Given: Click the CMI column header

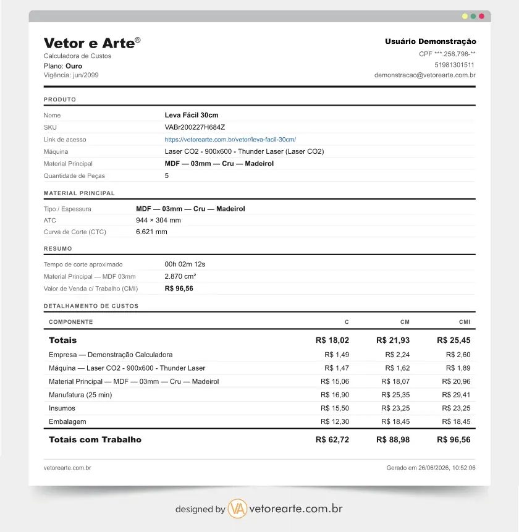Looking at the screenshot, I should tap(465, 322).
